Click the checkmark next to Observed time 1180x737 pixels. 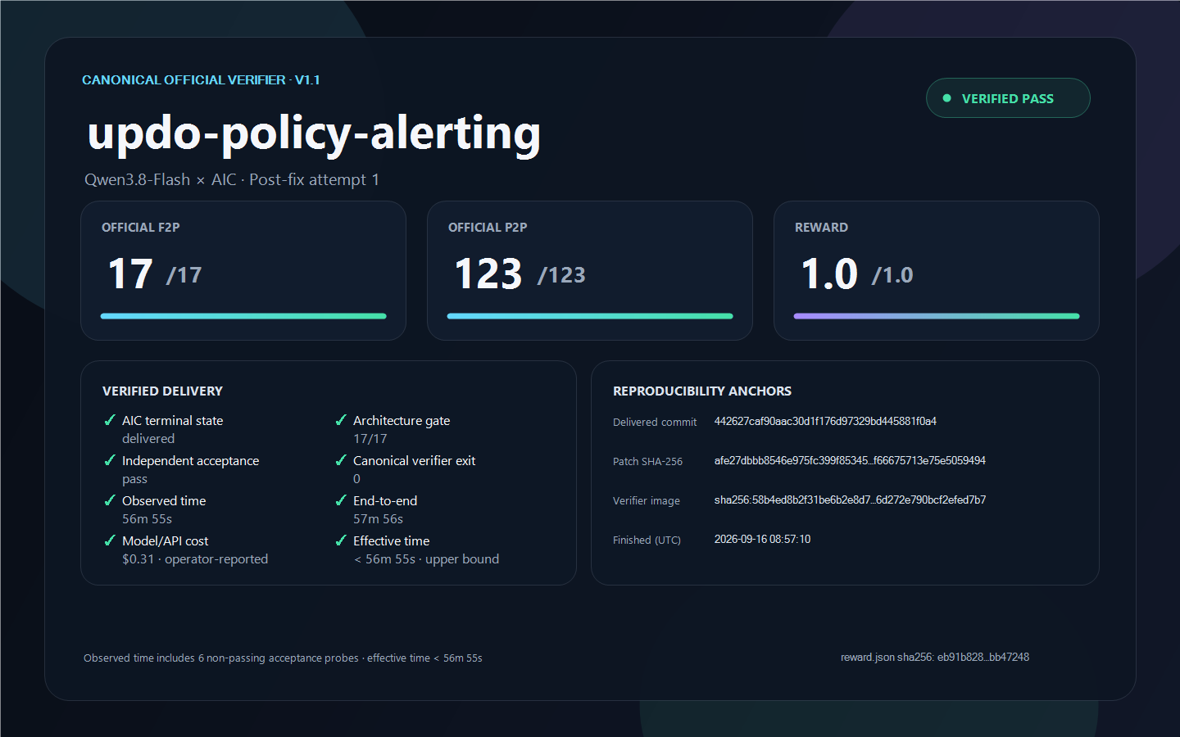tap(110, 500)
